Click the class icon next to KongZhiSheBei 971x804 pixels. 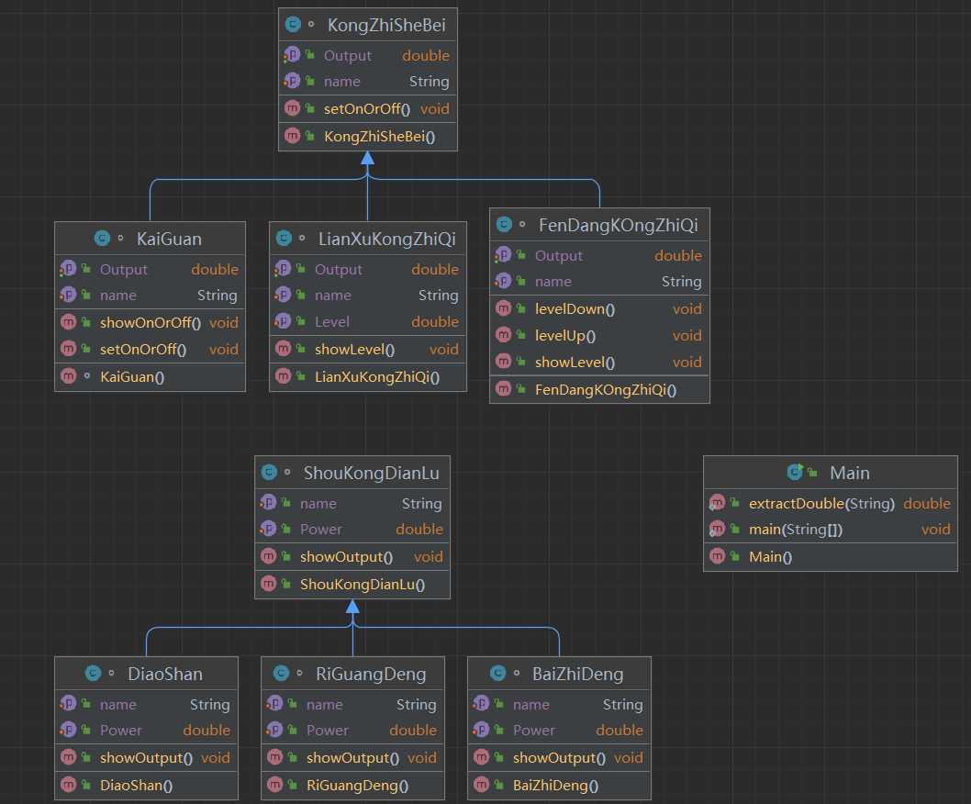pyautogui.click(x=293, y=24)
